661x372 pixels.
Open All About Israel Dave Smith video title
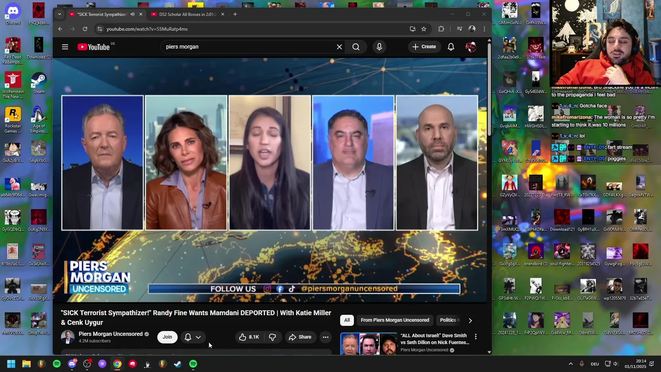pos(435,339)
